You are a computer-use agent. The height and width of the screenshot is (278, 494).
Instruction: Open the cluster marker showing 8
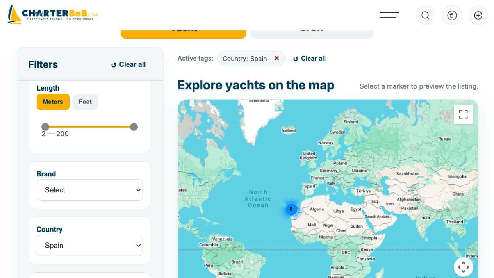tap(291, 209)
